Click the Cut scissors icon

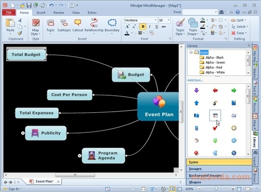[20, 20]
